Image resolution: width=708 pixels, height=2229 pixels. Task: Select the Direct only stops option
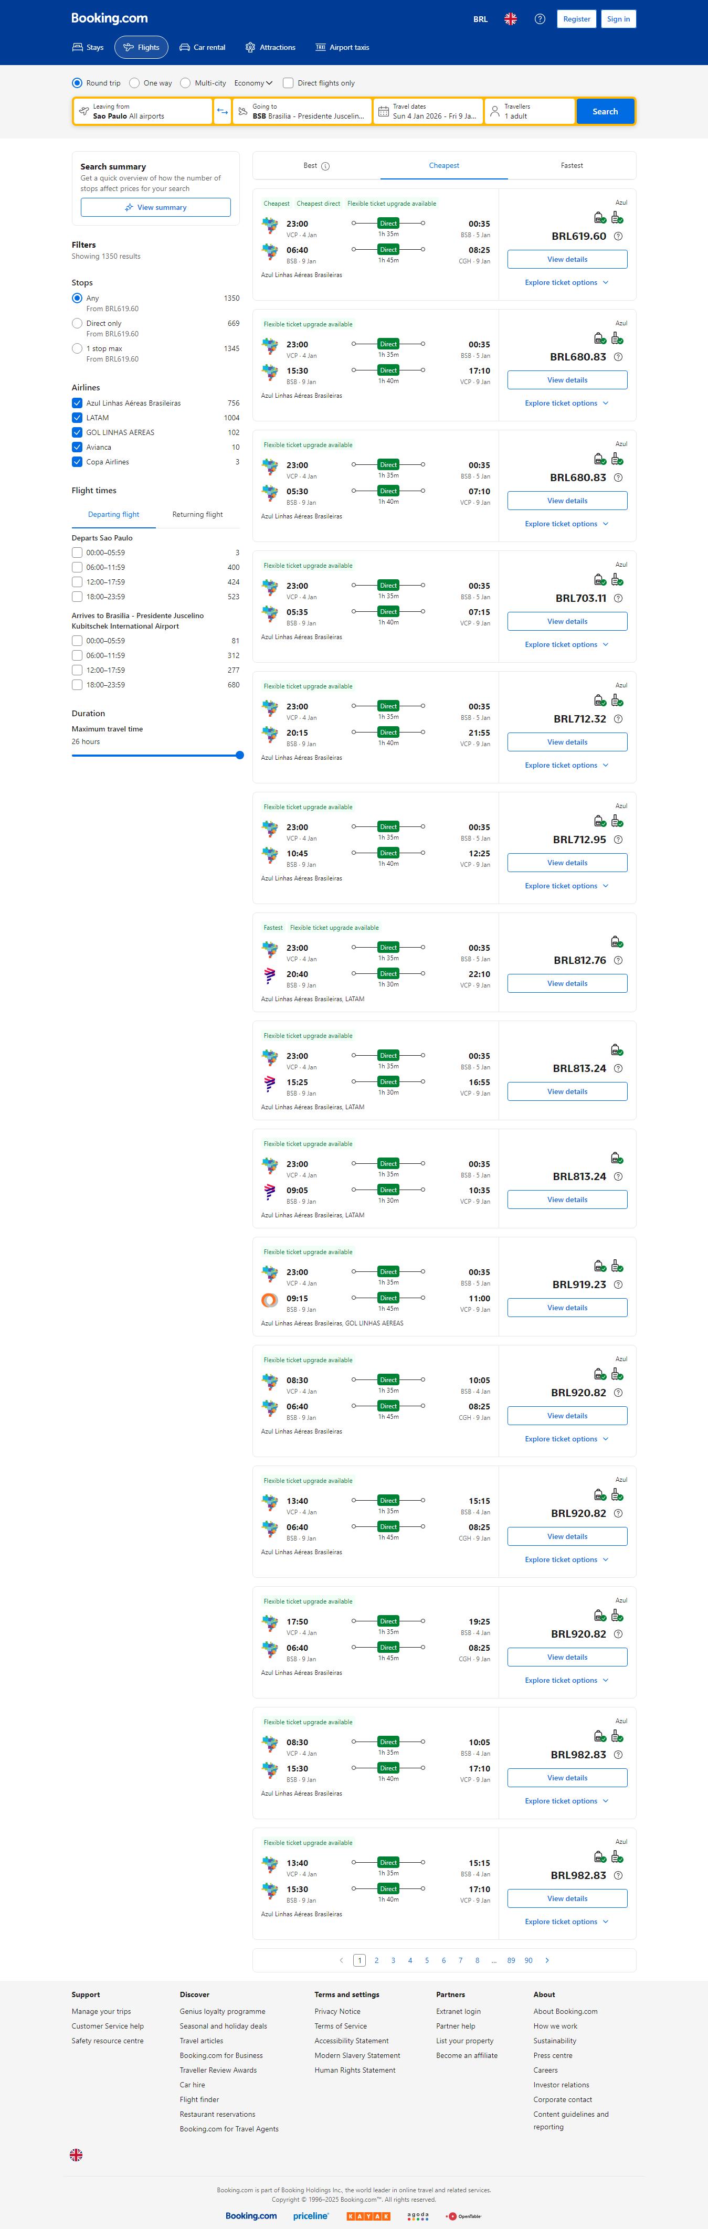click(x=77, y=324)
